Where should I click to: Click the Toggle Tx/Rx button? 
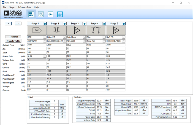tap(13, 41)
